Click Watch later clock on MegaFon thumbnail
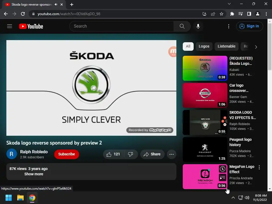 tap(223, 169)
